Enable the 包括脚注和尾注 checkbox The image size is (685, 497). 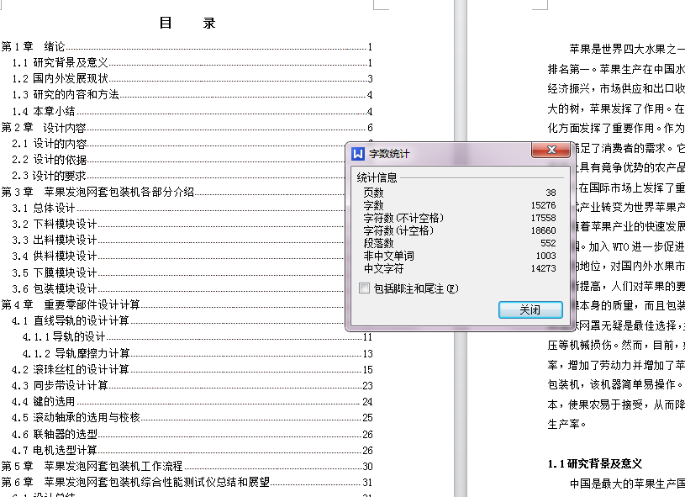click(x=365, y=289)
